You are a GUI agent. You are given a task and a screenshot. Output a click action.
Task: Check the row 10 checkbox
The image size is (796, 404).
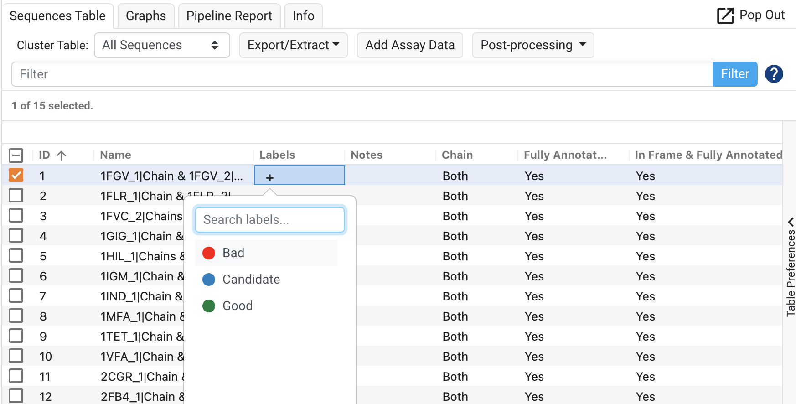[x=16, y=356]
